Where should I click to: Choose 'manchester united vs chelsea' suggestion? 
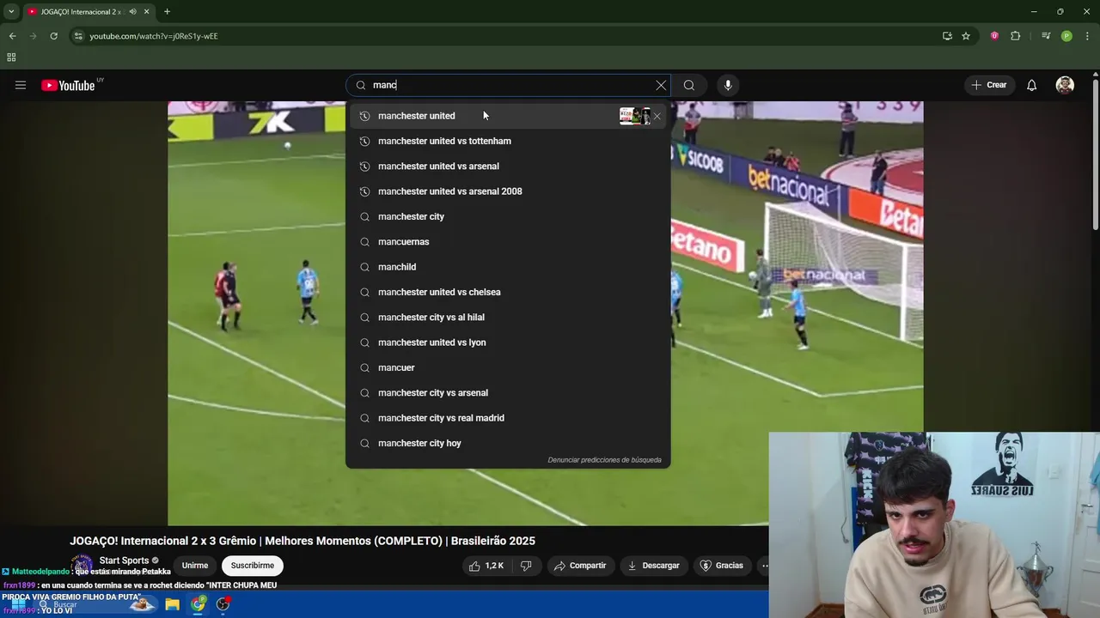pos(508,292)
